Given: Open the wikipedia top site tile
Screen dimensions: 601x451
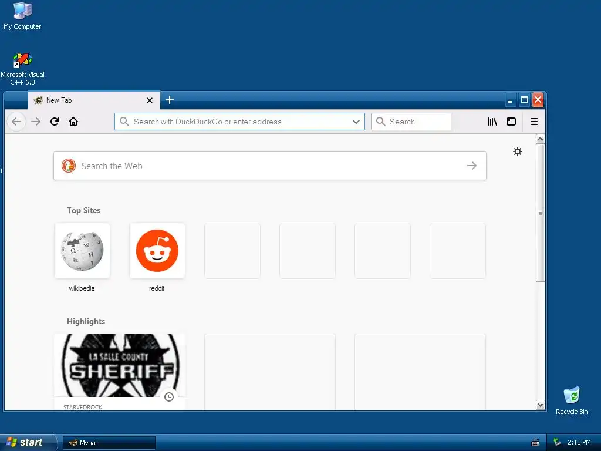Looking at the screenshot, I should click(x=82, y=251).
